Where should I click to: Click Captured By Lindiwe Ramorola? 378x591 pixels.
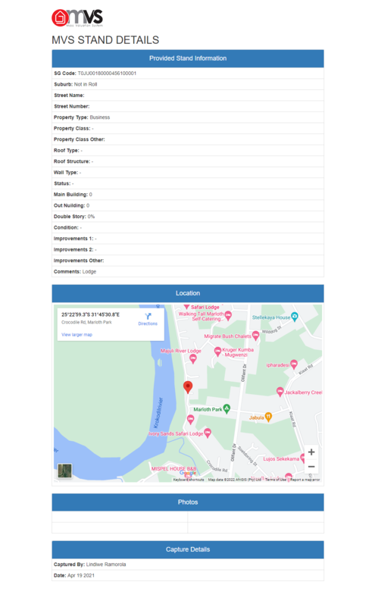coord(188,564)
